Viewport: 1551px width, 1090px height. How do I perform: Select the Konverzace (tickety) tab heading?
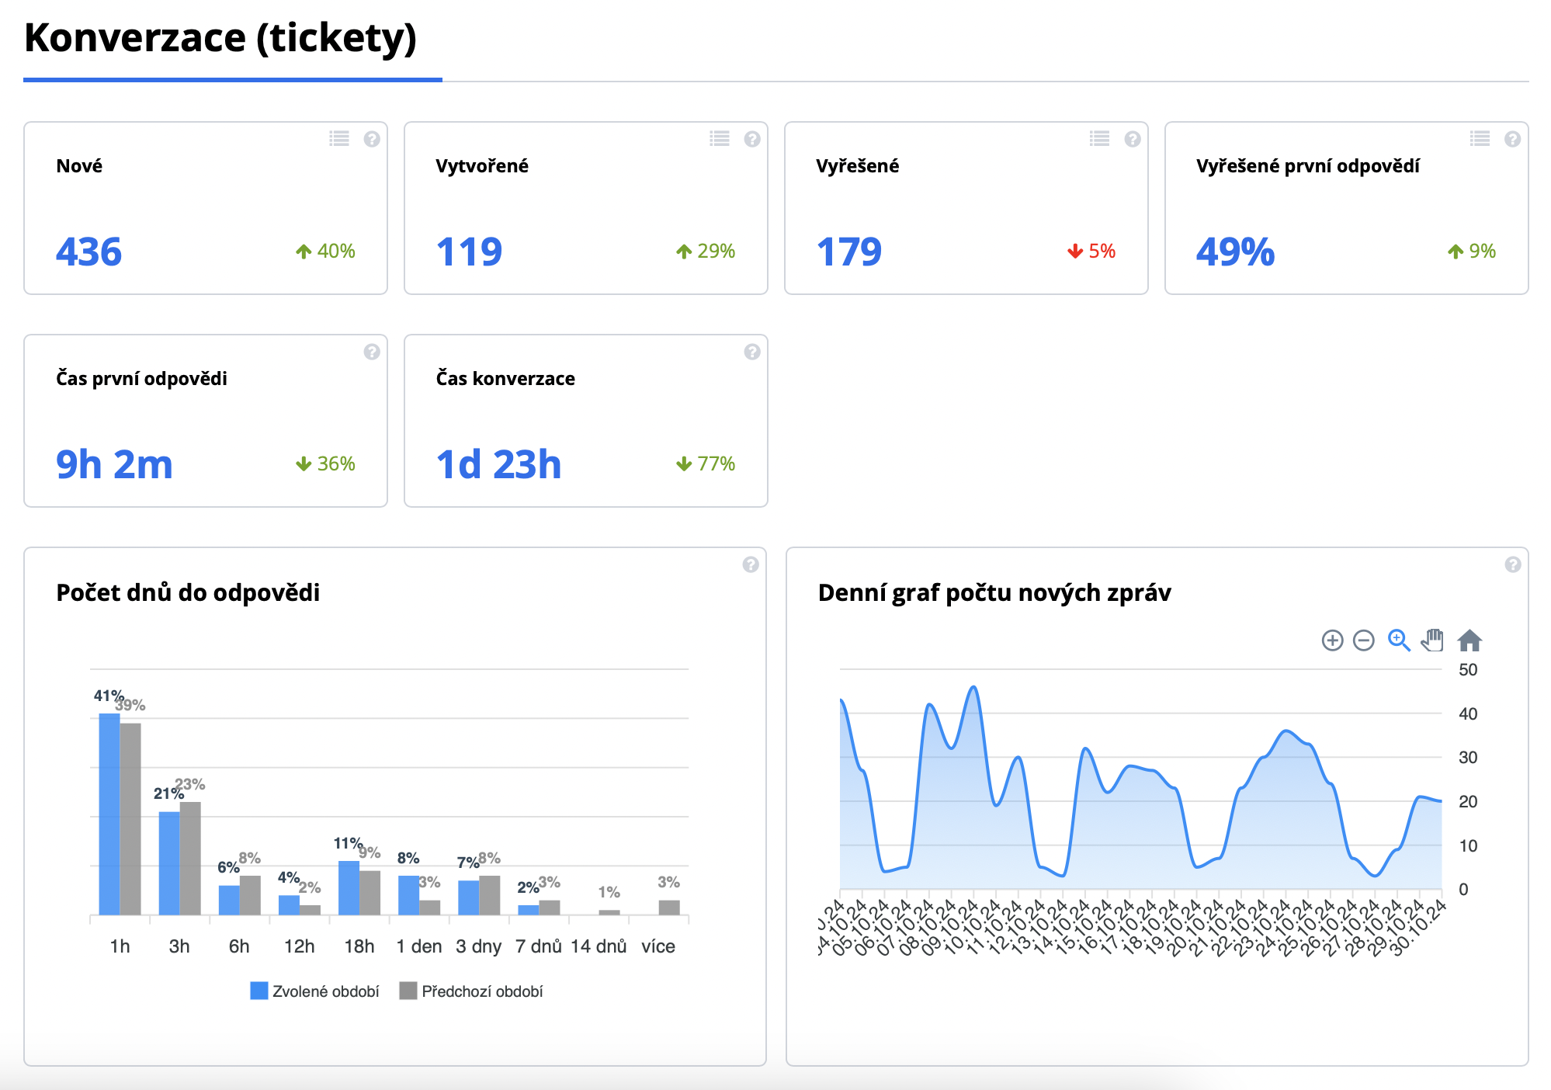coord(220,39)
